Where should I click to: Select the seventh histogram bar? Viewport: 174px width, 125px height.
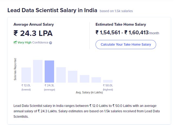[x=96, y=80]
